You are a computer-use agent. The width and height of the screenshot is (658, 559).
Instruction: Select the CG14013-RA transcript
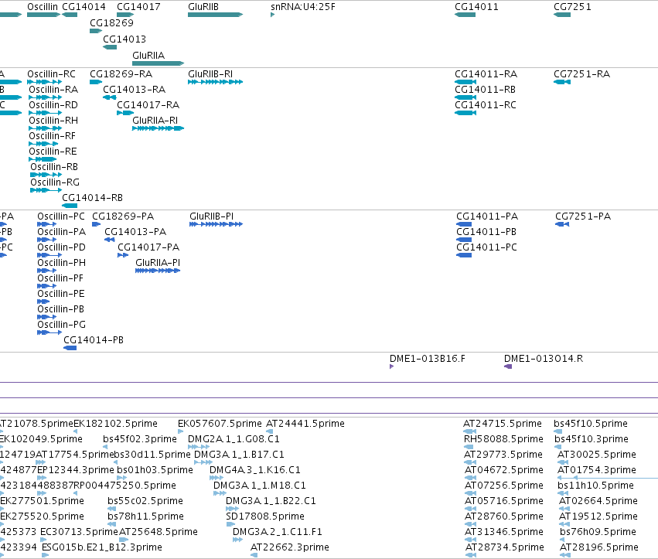point(110,97)
